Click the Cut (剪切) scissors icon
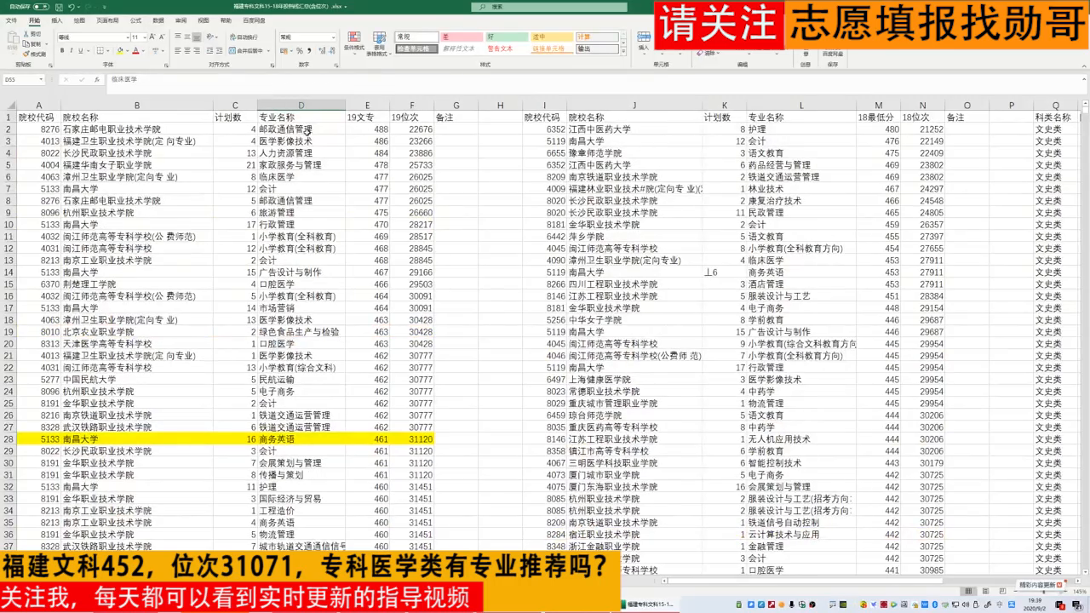The width and height of the screenshot is (1090, 613). click(x=26, y=34)
